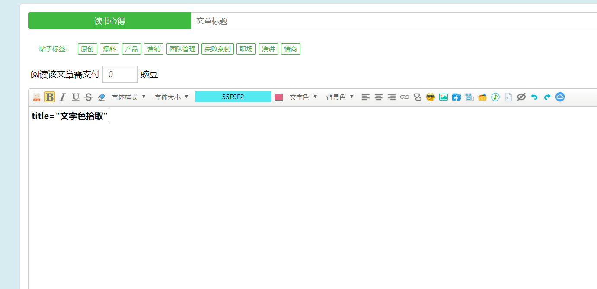Insert video using camera icon

pos(469,97)
